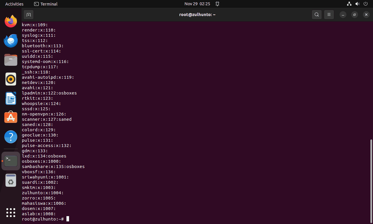The height and width of the screenshot is (224, 373).
Task: Open the Trash from the dock
Action: [11, 180]
